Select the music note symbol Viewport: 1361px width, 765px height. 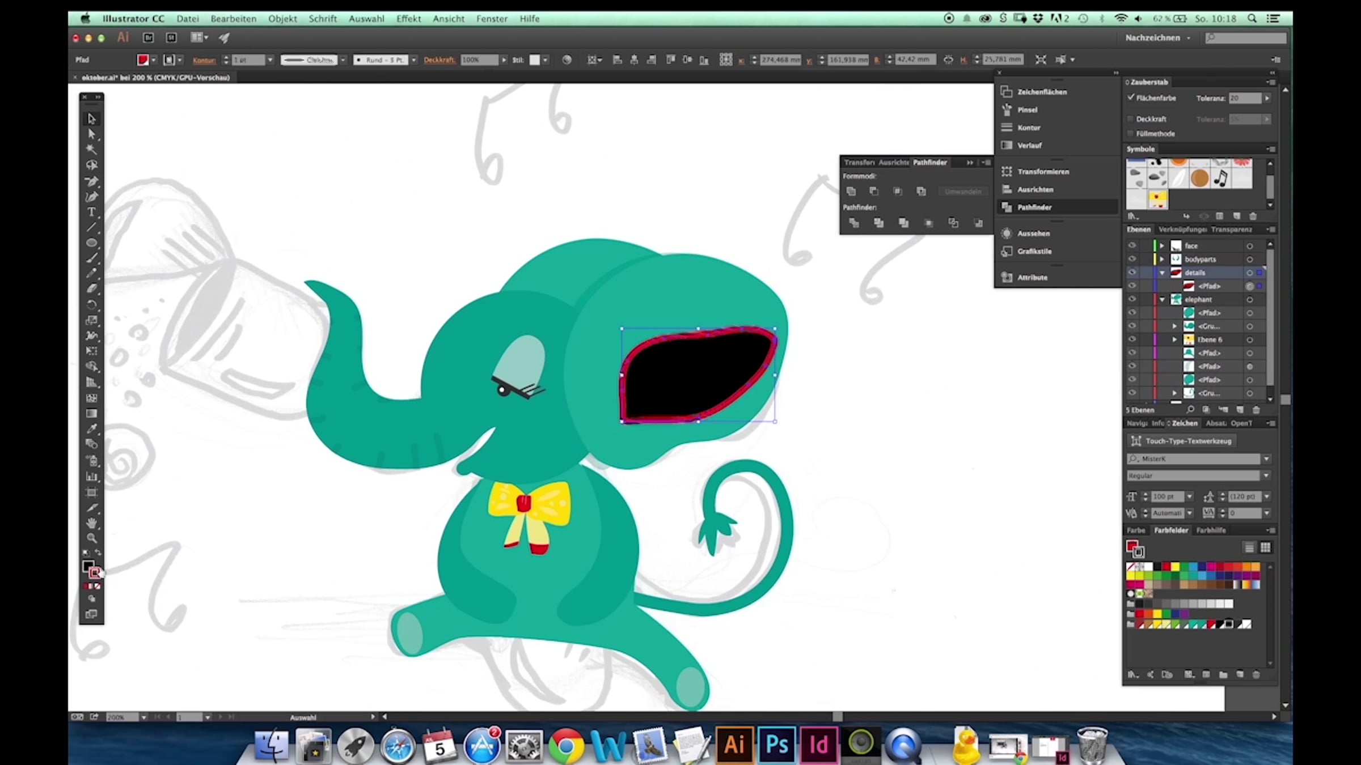coord(1221,178)
